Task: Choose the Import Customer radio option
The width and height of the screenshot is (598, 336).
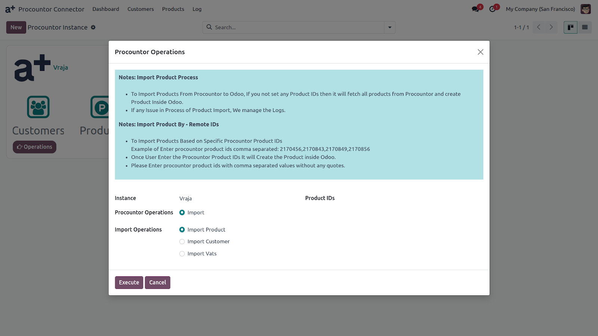Action: tap(182, 242)
